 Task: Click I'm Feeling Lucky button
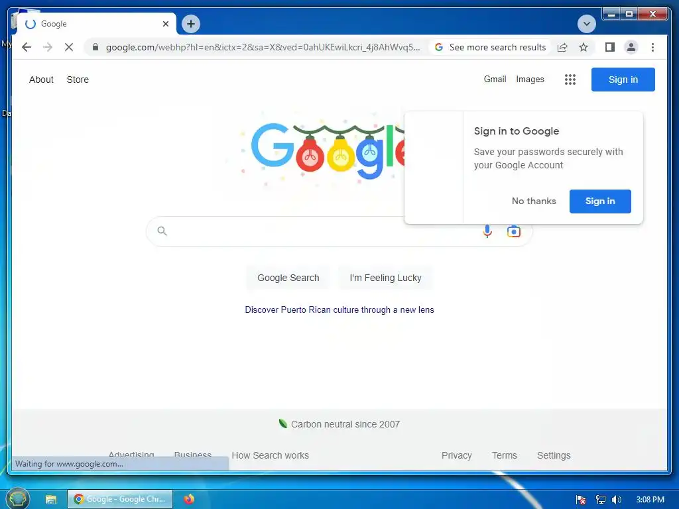click(x=385, y=278)
